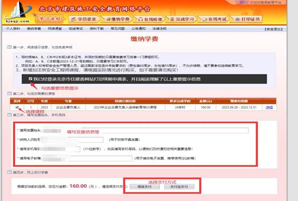Toggle the 2023 企业主要负责人 course checkbox
Image resolution: width=298 pixels, height=201 pixels.
point(17,107)
